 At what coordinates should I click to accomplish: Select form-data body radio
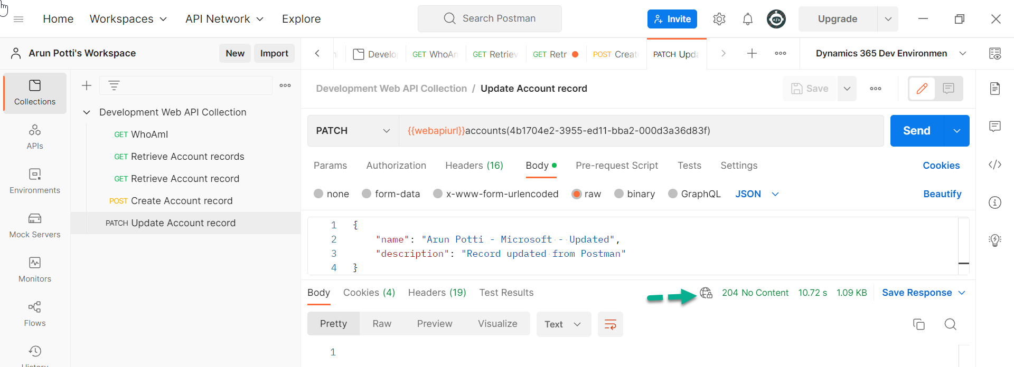[367, 194]
